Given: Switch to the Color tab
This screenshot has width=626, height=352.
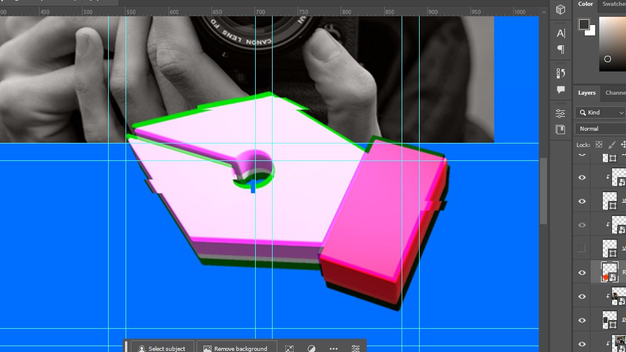Looking at the screenshot, I should pyautogui.click(x=585, y=4).
